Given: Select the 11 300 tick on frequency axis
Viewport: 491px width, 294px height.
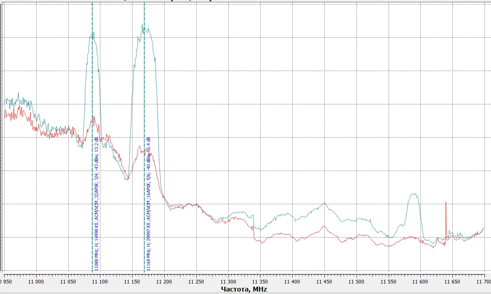Looking at the screenshot, I should coord(228,281).
